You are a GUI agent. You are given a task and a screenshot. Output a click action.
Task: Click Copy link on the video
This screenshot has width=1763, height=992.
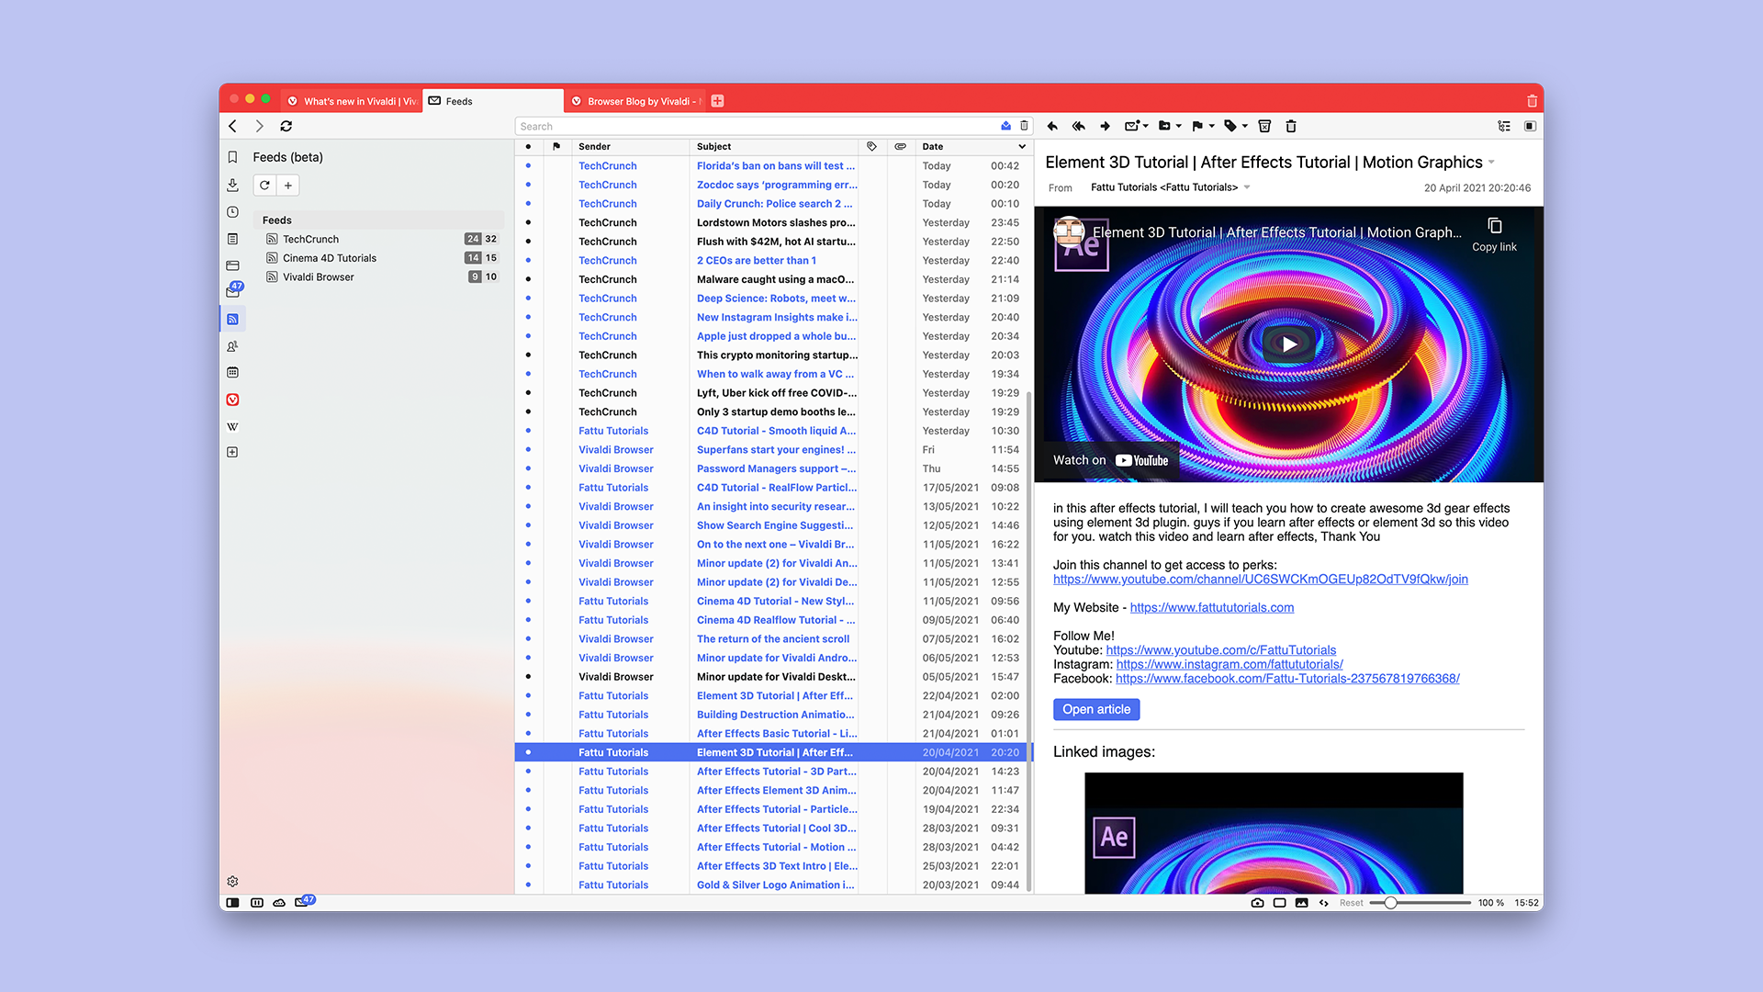click(x=1494, y=234)
